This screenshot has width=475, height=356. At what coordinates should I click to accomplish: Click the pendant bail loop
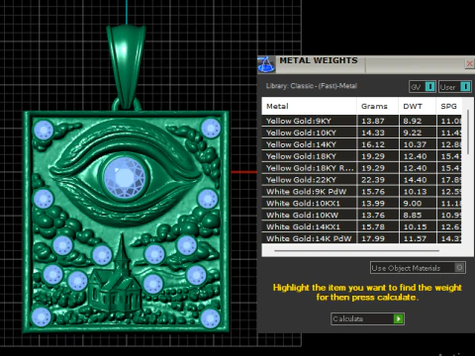point(126,66)
